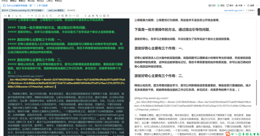Insert a code block
Image resolution: width=260 pixels, height=136 pixels.
(x=77, y=16)
